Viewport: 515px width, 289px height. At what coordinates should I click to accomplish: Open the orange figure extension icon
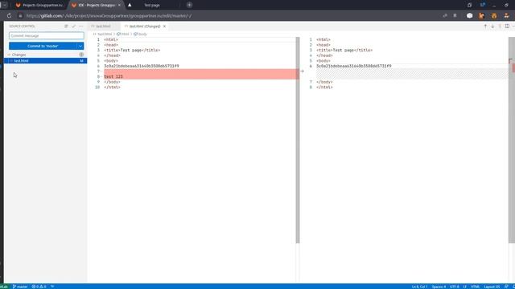[482, 16]
